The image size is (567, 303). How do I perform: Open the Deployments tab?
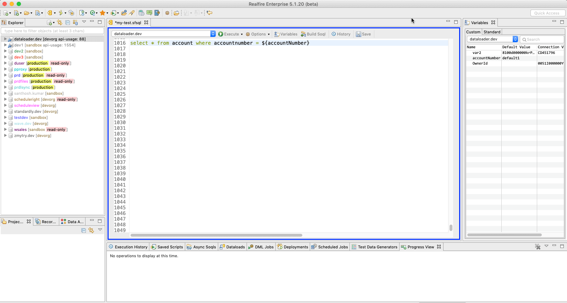(293, 247)
